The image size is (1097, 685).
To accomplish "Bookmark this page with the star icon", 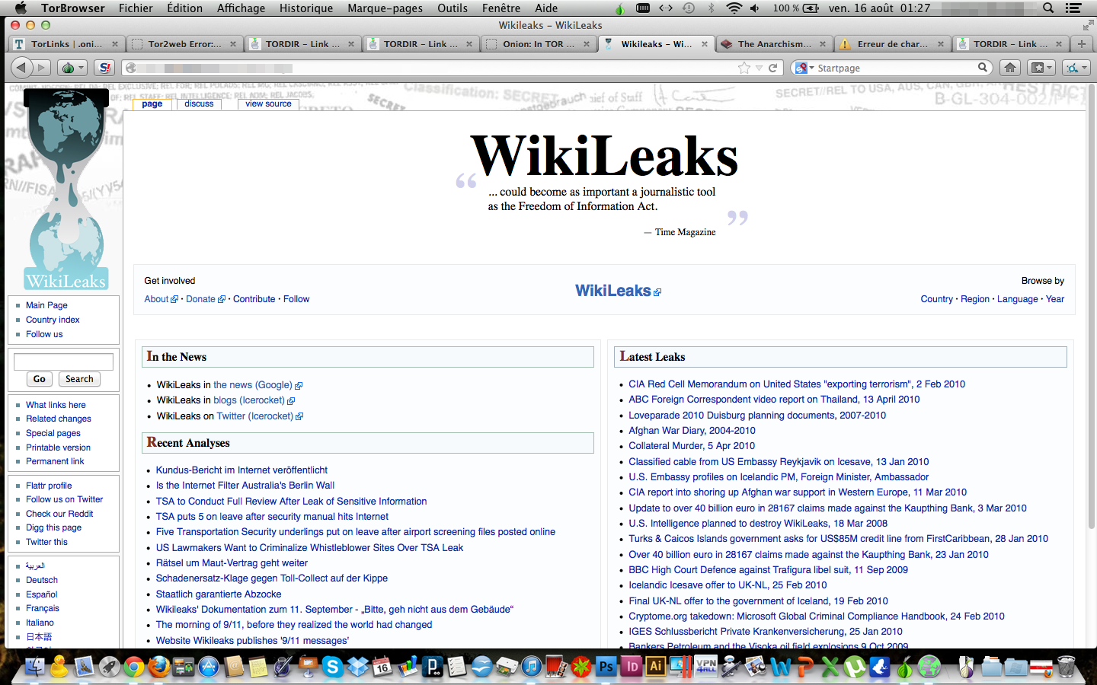I will (x=744, y=68).
